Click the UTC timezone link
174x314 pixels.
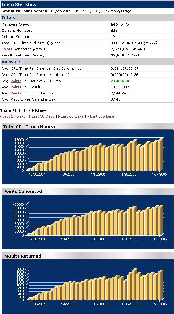coord(95,11)
